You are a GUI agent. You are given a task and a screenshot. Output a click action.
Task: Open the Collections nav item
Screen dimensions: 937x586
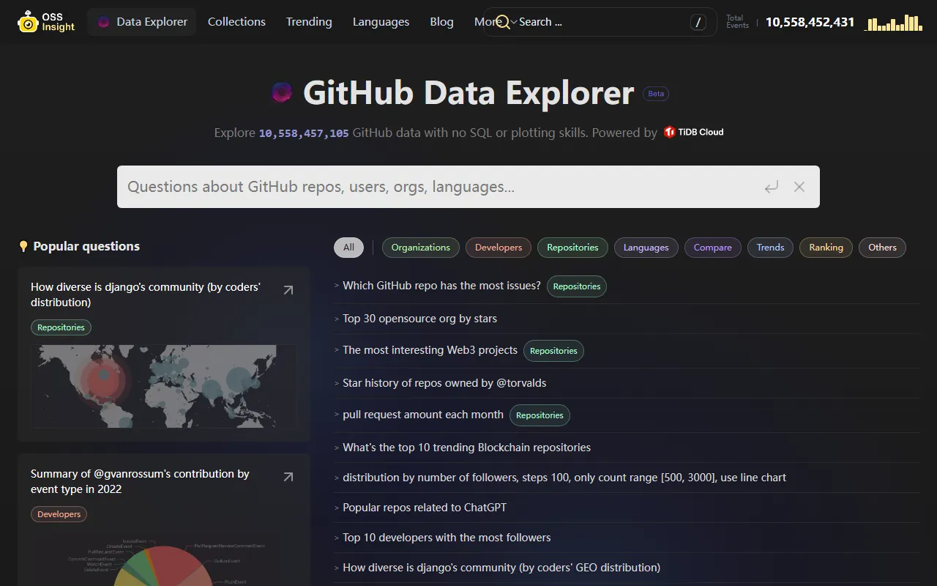(236, 22)
